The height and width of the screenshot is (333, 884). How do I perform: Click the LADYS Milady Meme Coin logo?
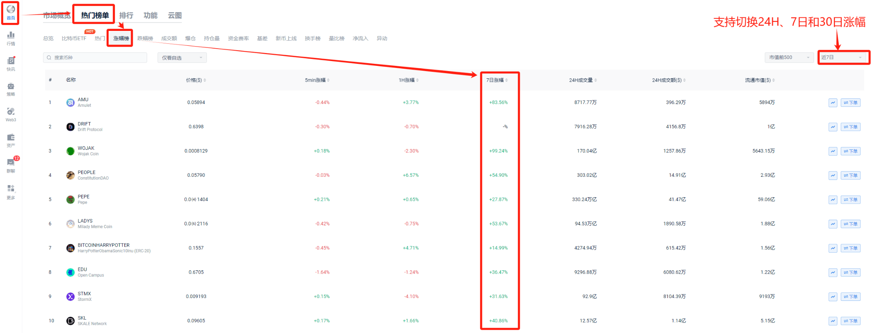click(x=70, y=224)
